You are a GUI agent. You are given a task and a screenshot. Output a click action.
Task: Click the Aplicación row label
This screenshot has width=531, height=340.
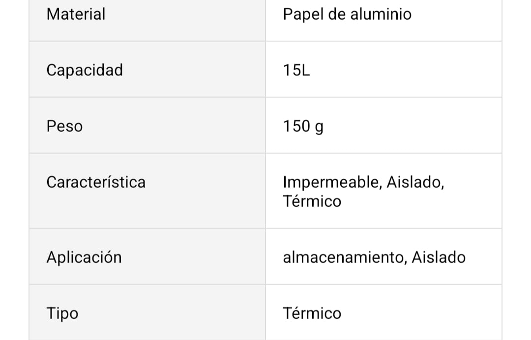84,257
